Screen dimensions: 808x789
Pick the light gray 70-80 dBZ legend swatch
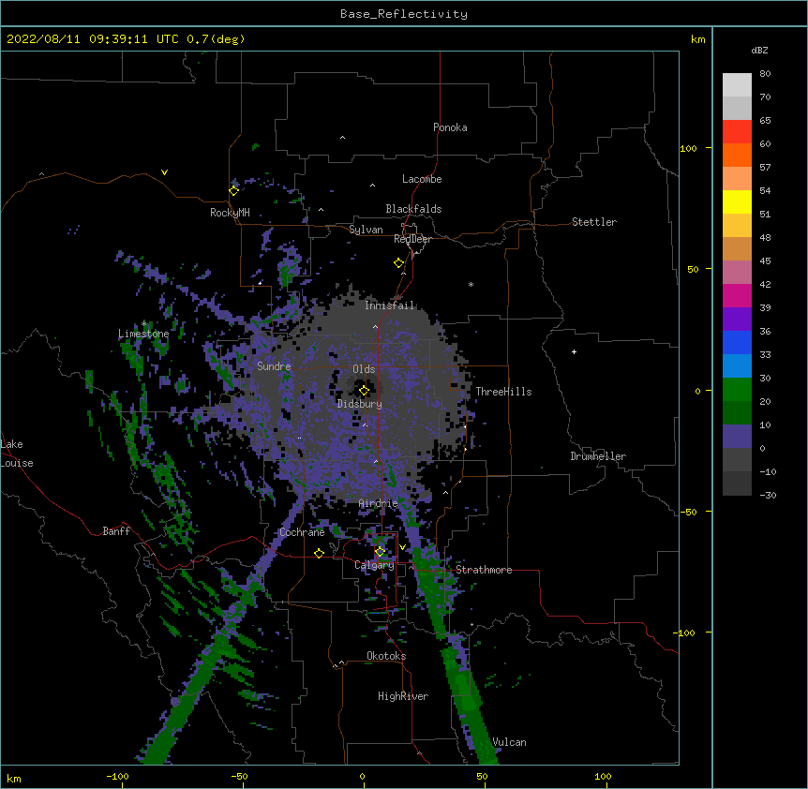click(x=737, y=85)
